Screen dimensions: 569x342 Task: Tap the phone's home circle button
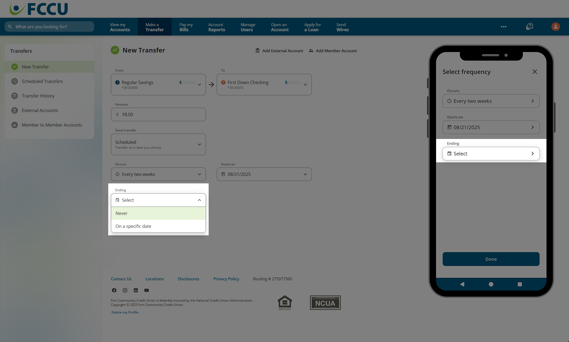[x=491, y=284]
